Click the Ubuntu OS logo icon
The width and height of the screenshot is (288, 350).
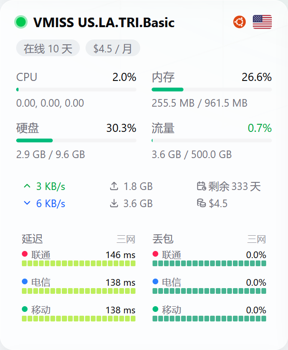(240, 22)
